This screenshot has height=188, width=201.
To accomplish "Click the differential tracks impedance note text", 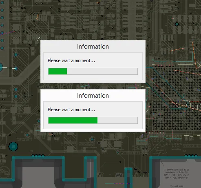I will [176, 174].
